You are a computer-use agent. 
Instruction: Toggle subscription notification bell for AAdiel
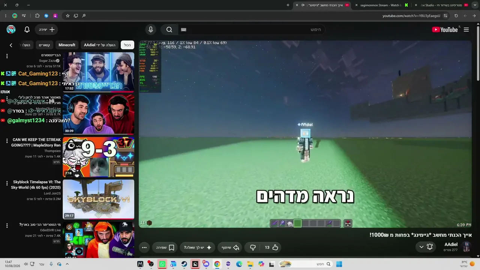[x=426, y=247]
